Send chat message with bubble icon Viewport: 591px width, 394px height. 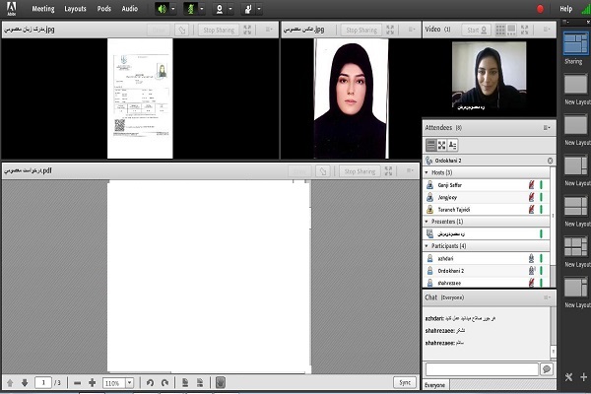point(547,369)
